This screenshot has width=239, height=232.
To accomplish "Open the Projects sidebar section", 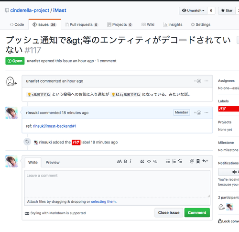I will point(225,122).
